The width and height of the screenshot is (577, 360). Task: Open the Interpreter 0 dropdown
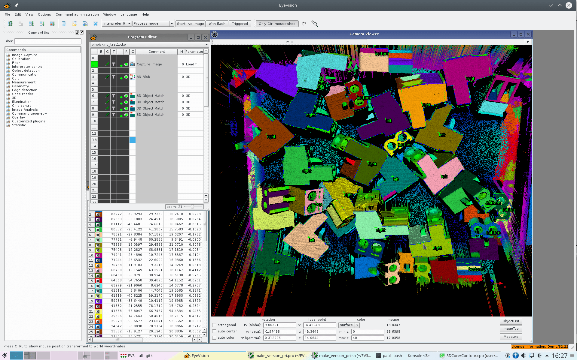[117, 24]
